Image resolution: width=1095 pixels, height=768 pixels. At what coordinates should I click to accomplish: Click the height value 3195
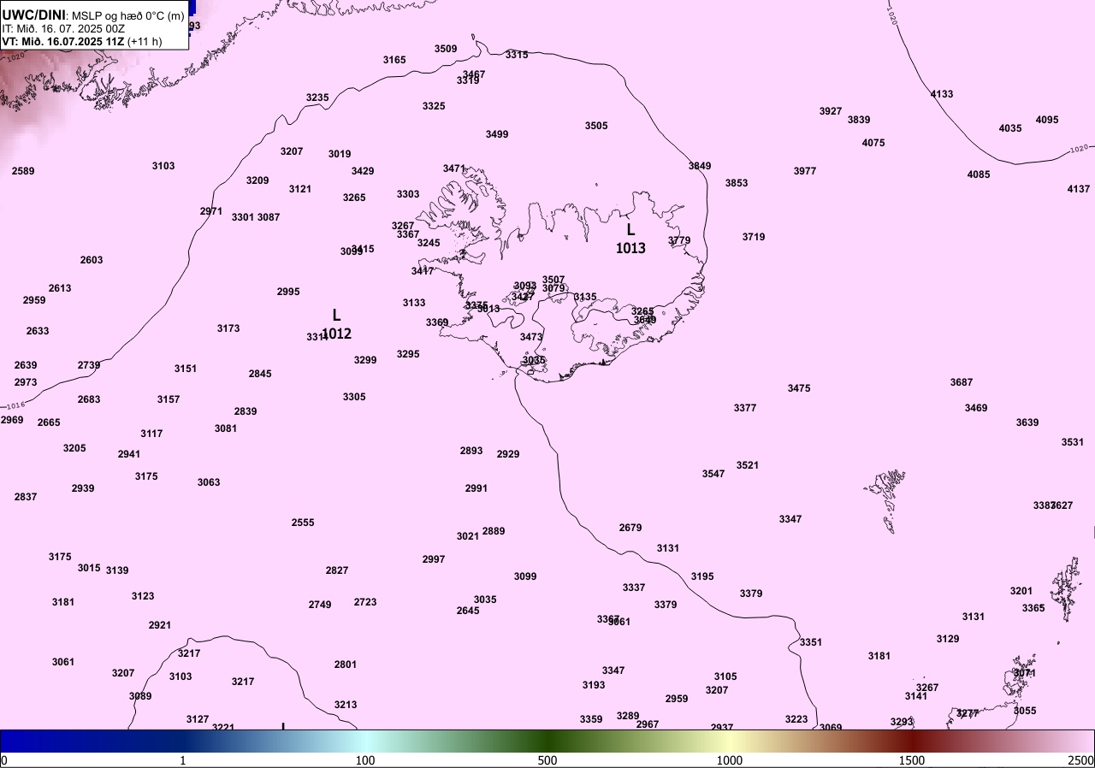702,576
